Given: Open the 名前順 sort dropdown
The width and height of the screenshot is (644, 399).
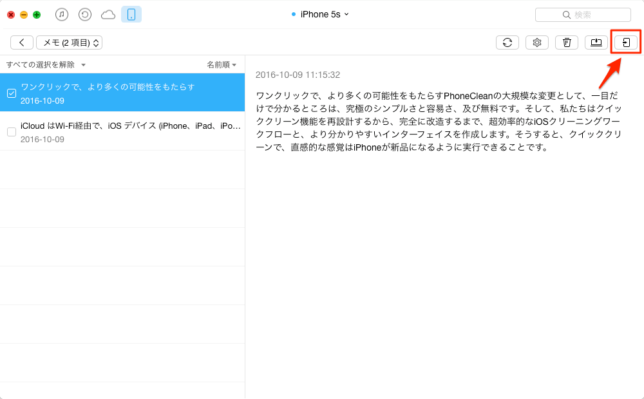Looking at the screenshot, I should tap(222, 65).
